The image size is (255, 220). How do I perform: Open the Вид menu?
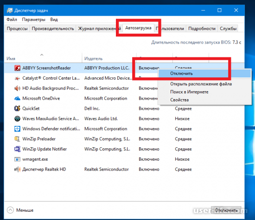coord(54,19)
